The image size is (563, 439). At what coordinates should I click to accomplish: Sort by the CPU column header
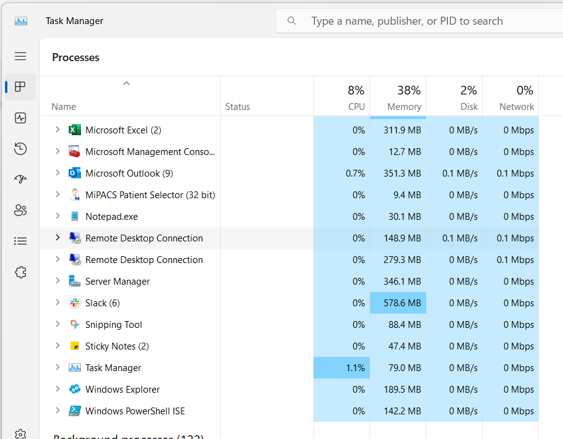tap(342, 96)
